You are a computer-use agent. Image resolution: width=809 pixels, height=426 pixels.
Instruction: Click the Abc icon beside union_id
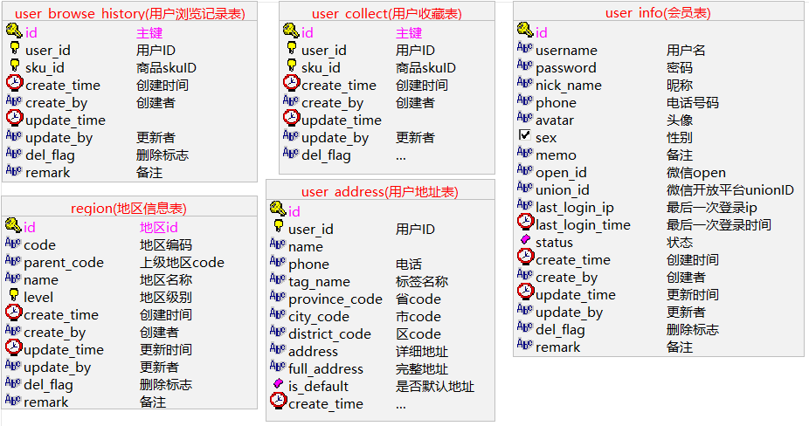pyautogui.click(x=525, y=188)
